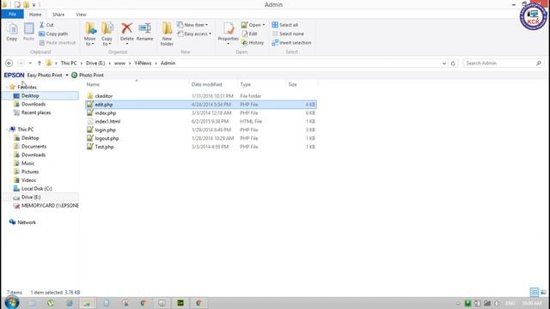Click www in address breadcrumb
This screenshot has width=550, height=309.
[119, 63]
